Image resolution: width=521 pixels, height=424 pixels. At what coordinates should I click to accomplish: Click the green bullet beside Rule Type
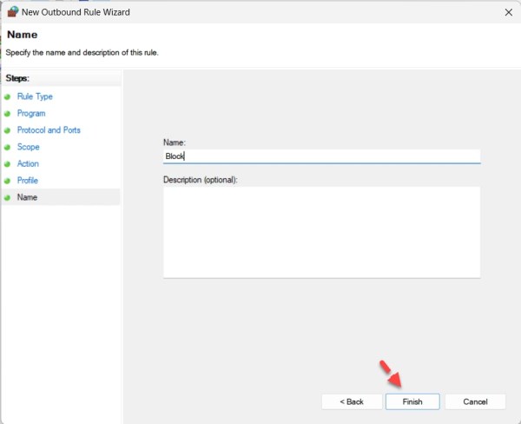tap(7, 96)
